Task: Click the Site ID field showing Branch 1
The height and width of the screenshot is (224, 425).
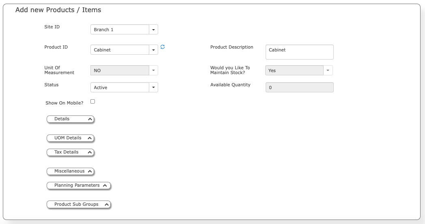Action: 120,30
